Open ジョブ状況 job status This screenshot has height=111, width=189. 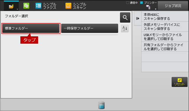[x=173, y=6]
